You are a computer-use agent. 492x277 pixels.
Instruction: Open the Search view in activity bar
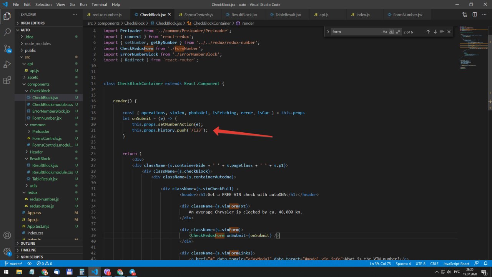(x=7, y=32)
